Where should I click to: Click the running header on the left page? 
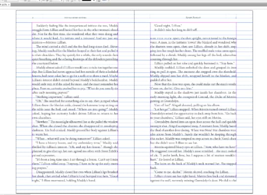(x=75, y=17)
